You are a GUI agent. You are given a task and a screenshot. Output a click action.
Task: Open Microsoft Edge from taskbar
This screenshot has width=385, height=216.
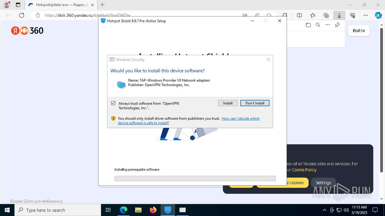tap(124, 210)
